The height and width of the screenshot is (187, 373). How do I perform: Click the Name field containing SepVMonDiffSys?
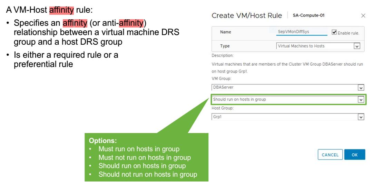click(302, 32)
